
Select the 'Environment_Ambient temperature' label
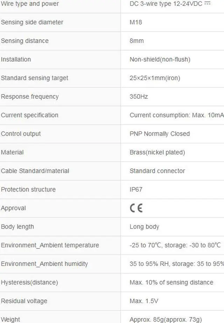point(50,245)
